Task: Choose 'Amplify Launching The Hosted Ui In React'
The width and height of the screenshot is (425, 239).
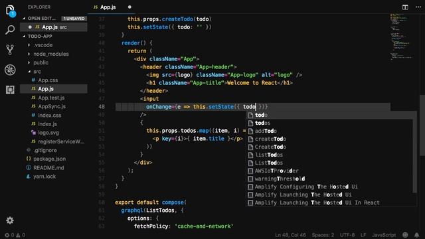Action: pos(330,202)
